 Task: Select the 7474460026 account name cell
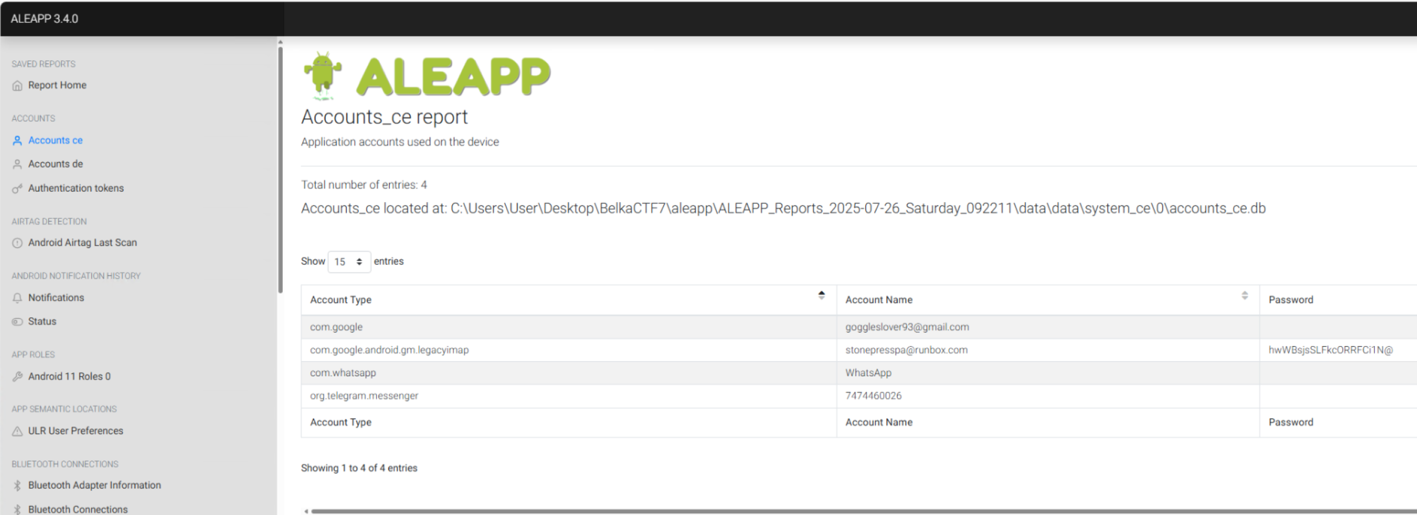tap(1048, 396)
